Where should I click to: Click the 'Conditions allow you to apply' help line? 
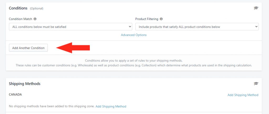pyautogui.click(x=134, y=61)
